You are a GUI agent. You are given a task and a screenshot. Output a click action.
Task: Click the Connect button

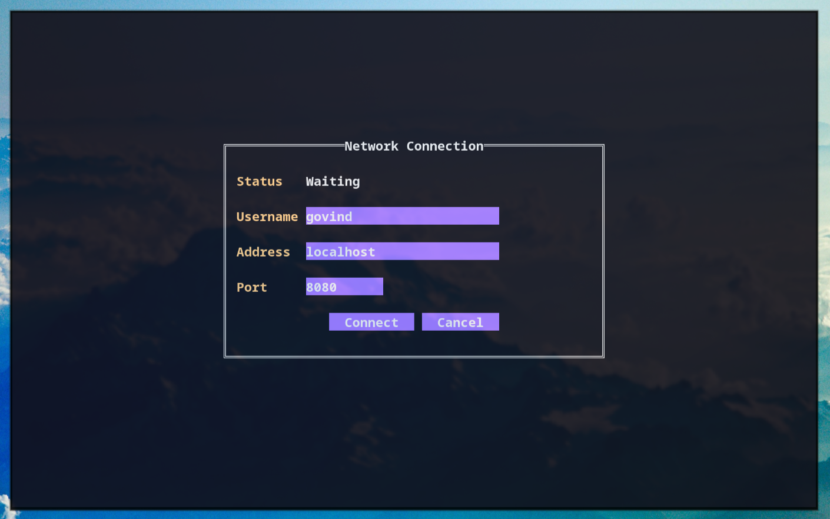click(x=371, y=322)
